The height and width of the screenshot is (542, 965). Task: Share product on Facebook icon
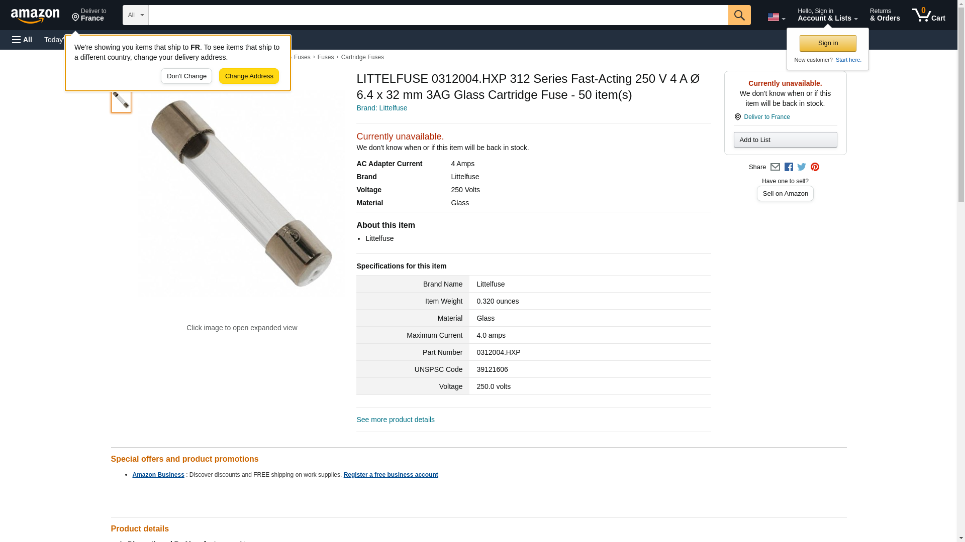tap(789, 167)
